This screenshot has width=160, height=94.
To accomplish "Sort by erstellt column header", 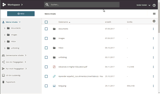I will [x=108, y=22].
